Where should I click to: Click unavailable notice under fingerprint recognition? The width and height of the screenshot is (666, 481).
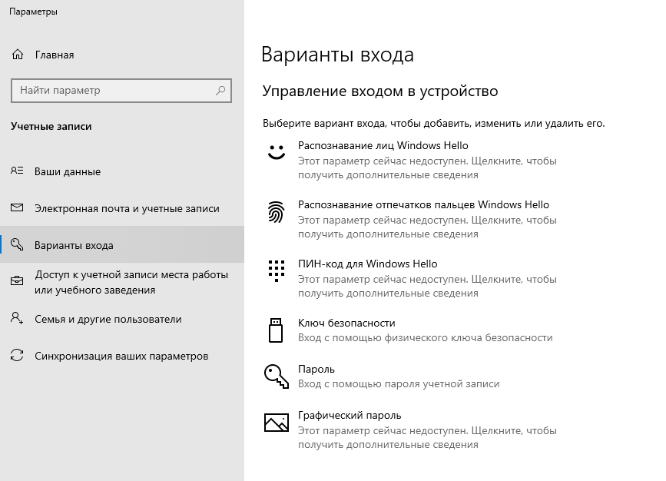coord(427,227)
